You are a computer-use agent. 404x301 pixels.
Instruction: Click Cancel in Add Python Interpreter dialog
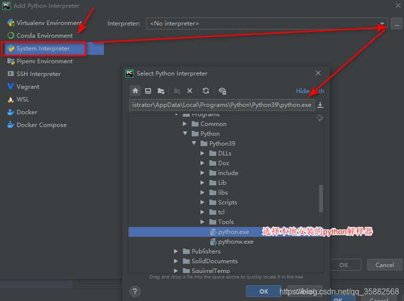(x=385, y=265)
